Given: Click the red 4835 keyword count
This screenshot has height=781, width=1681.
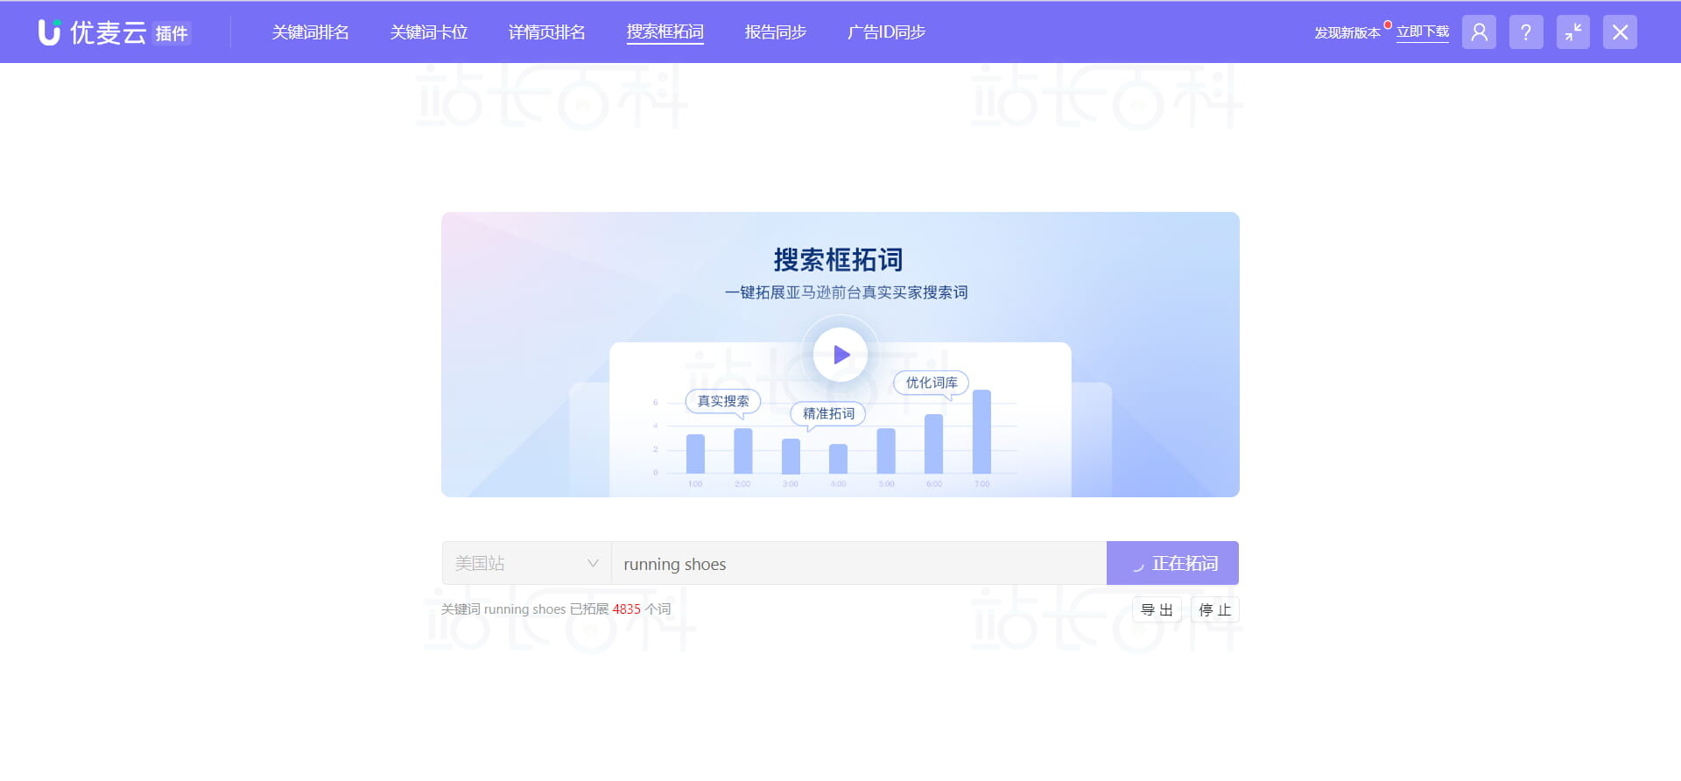Looking at the screenshot, I should (627, 609).
